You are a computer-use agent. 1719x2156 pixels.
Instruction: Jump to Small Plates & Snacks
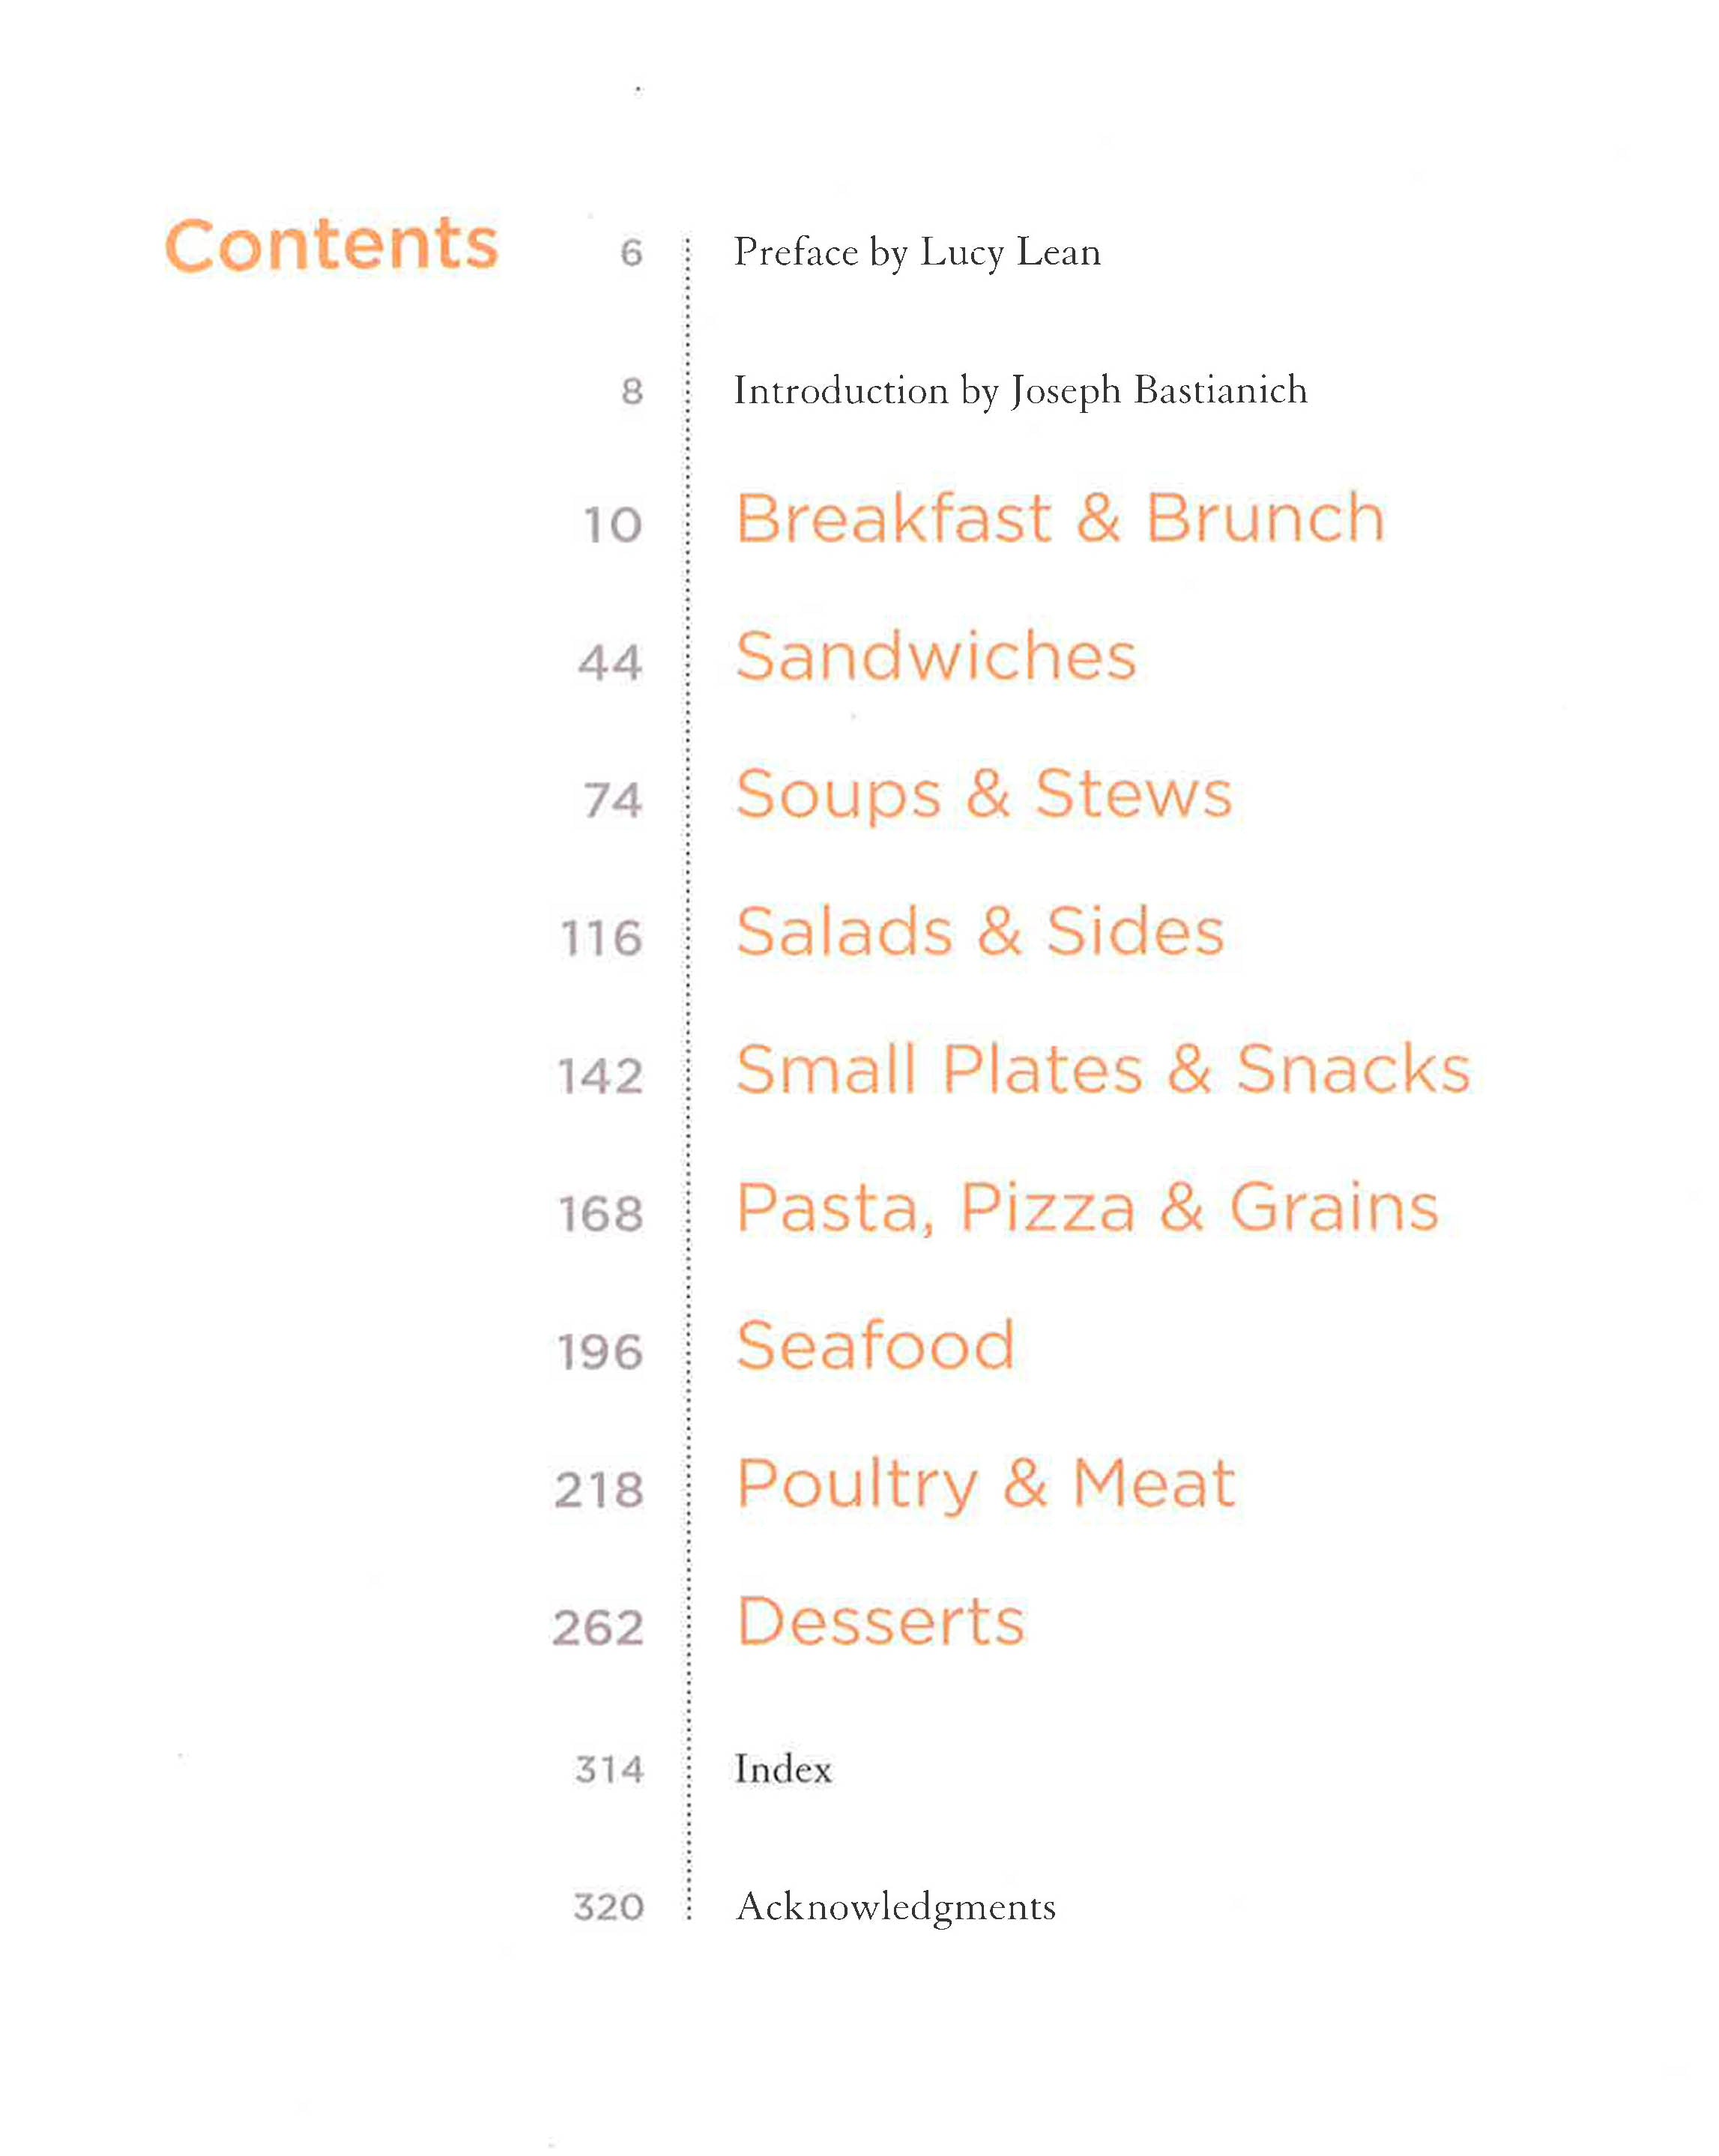[x=1102, y=1070]
